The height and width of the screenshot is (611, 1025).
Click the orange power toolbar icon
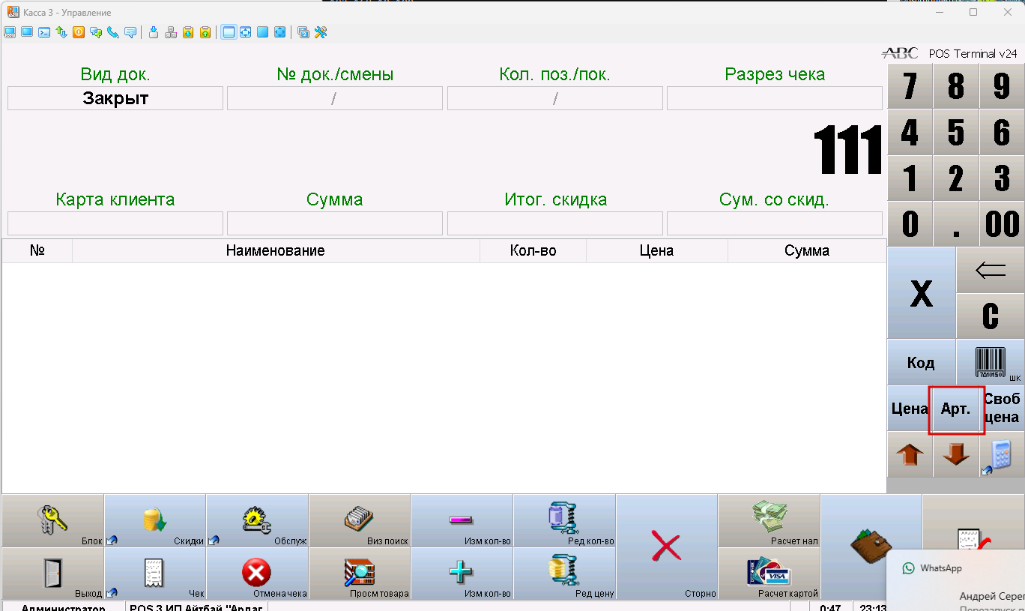pyautogui.click(x=79, y=32)
